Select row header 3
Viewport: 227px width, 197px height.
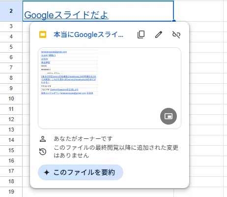click(11, 26)
